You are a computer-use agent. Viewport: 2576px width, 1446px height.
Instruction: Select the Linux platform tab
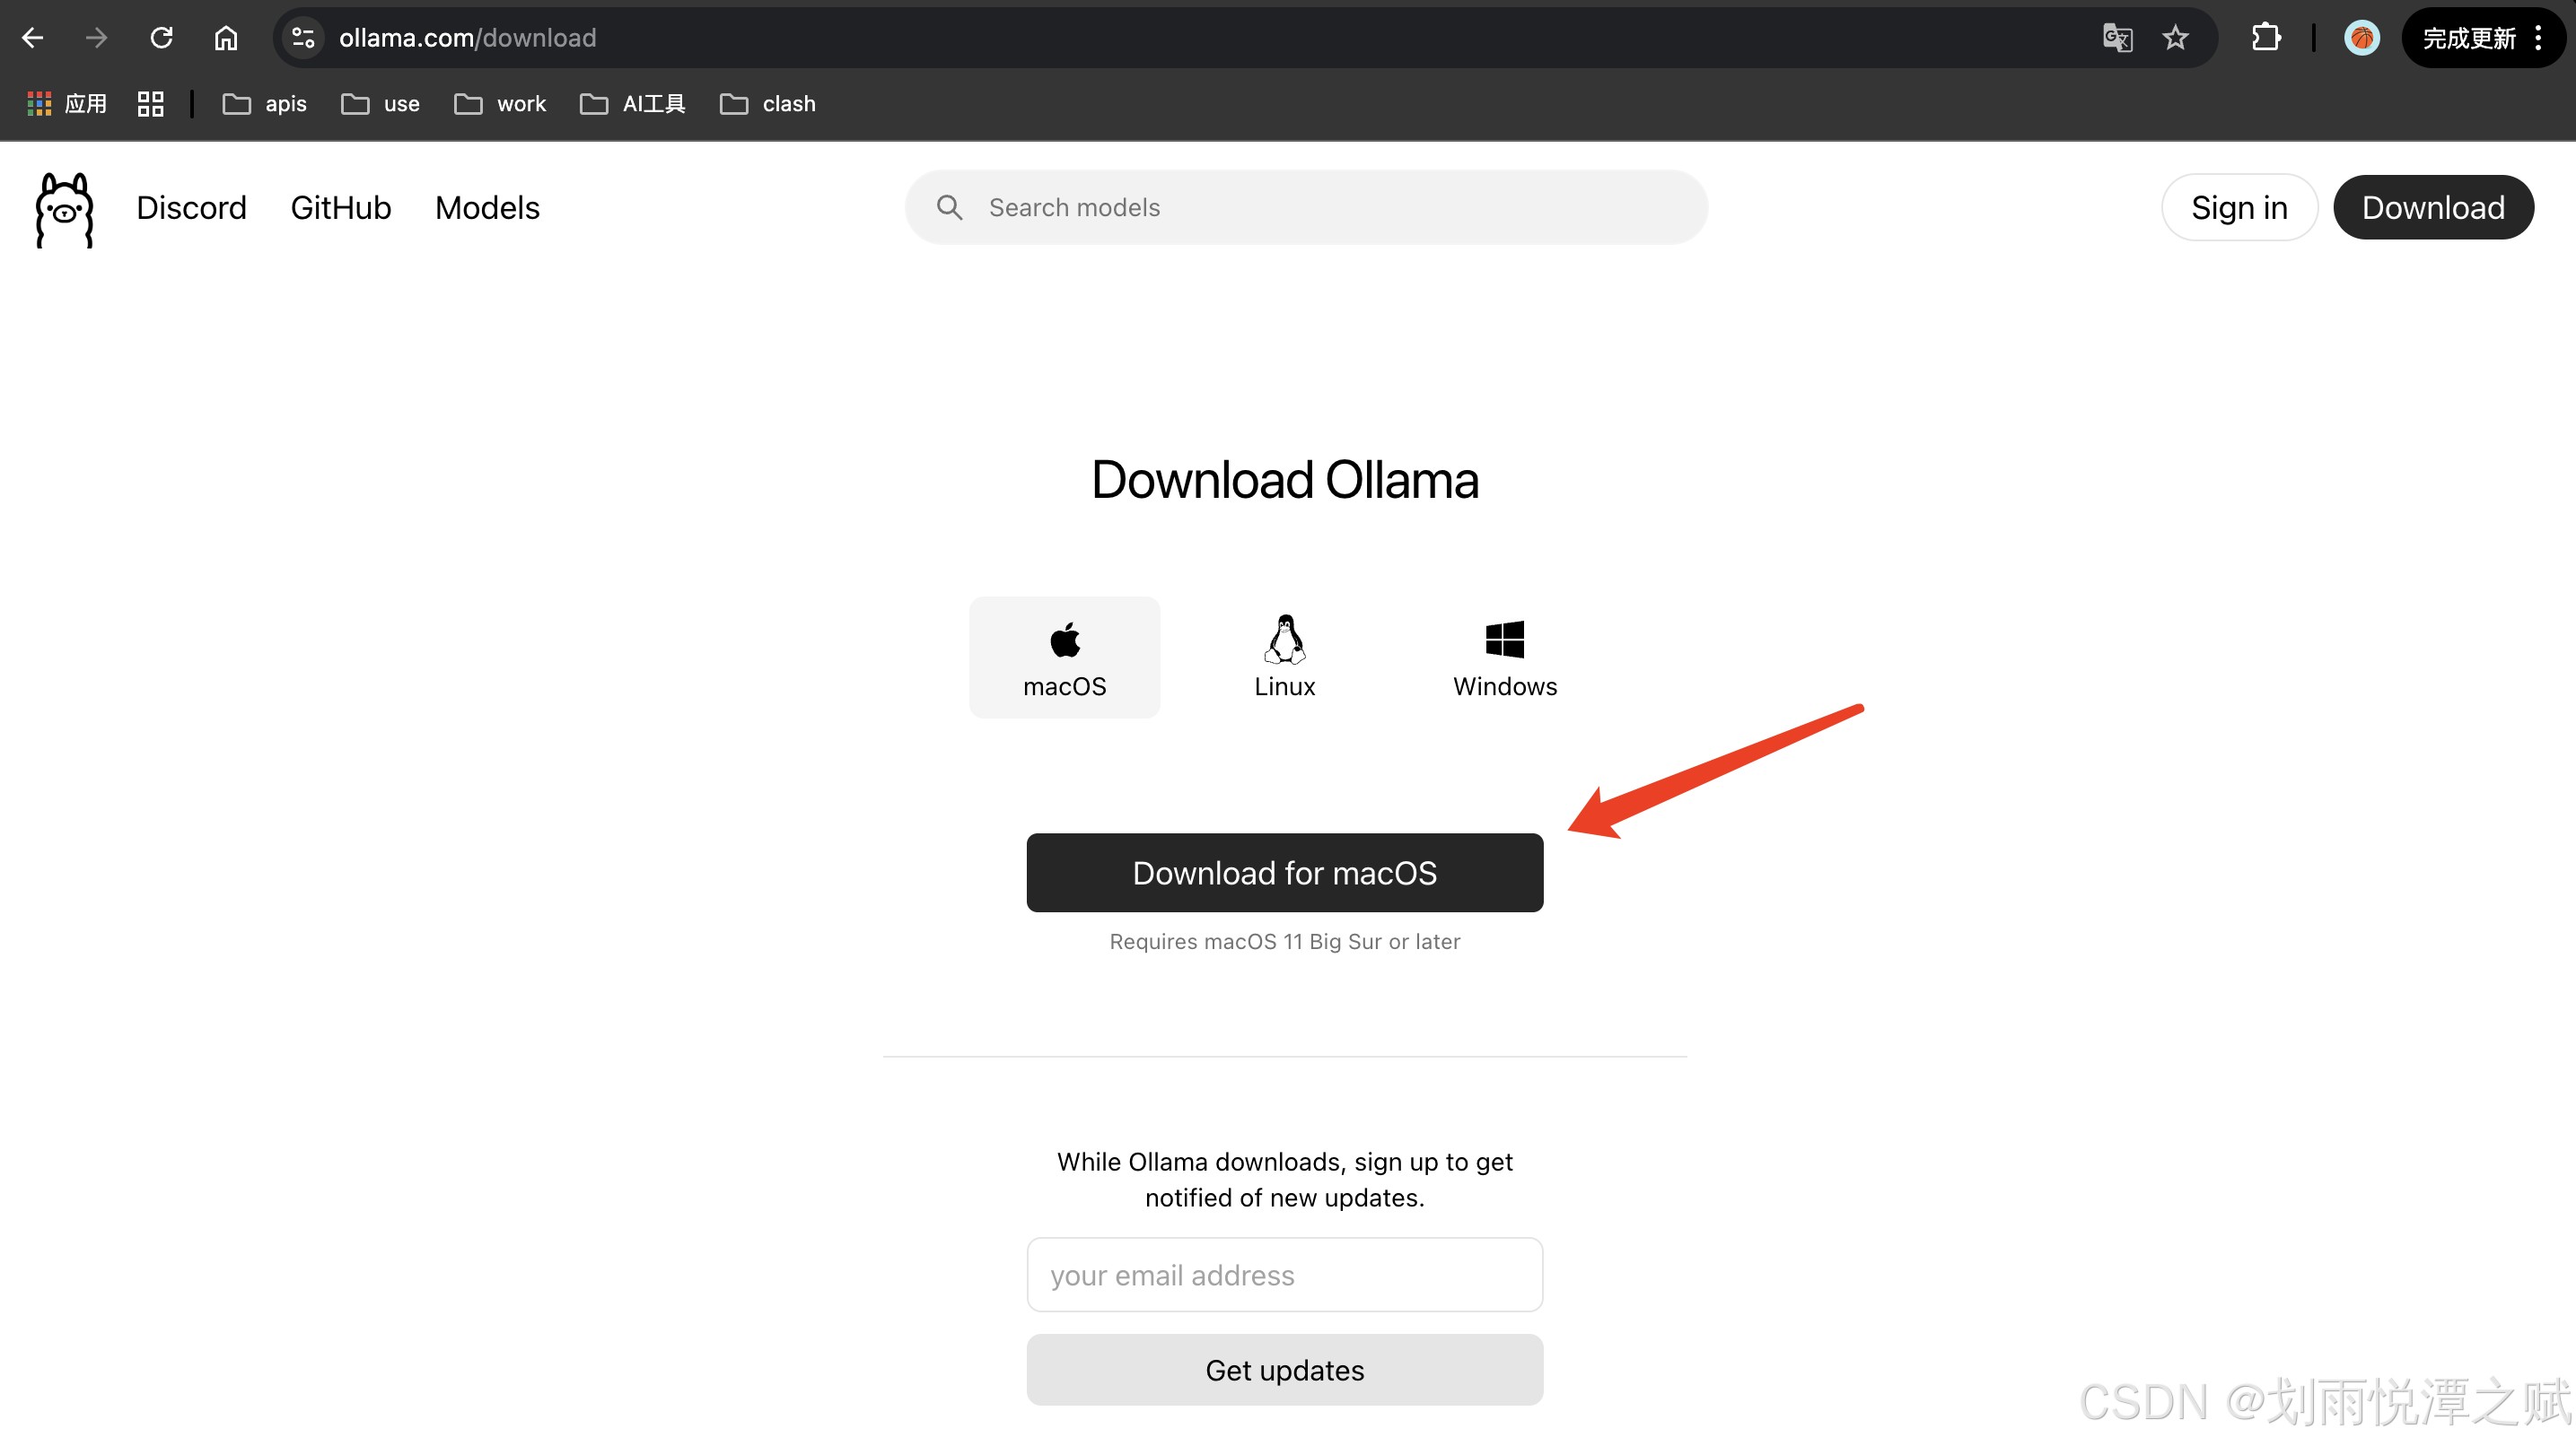(1284, 657)
